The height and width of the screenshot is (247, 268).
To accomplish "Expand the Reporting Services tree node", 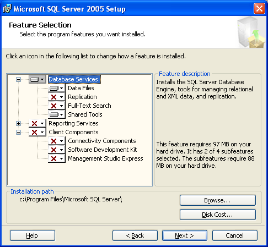I will coord(18,123).
